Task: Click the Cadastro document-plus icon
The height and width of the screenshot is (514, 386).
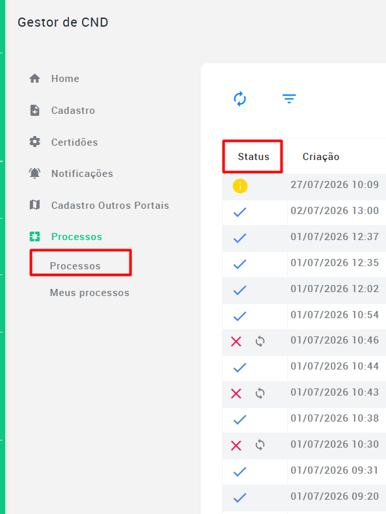Action: pyautogui.click(x=34, y=111)
